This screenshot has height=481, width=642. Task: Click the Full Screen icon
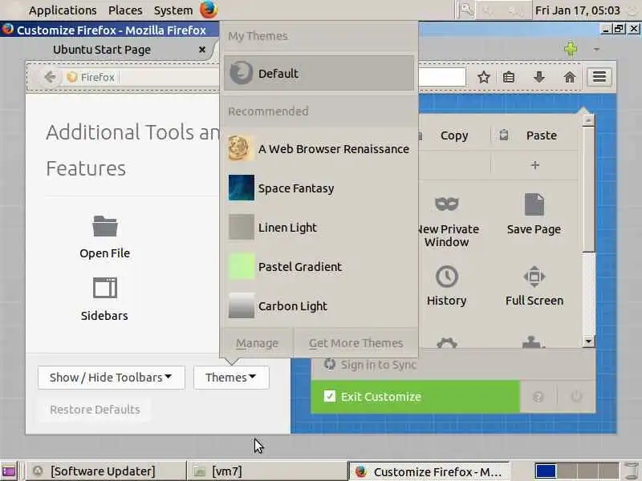coord(534,277)
